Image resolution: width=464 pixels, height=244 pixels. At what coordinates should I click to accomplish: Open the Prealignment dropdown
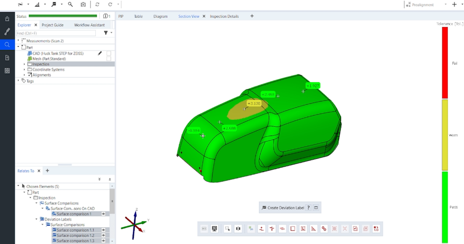(x=445, y=4)
